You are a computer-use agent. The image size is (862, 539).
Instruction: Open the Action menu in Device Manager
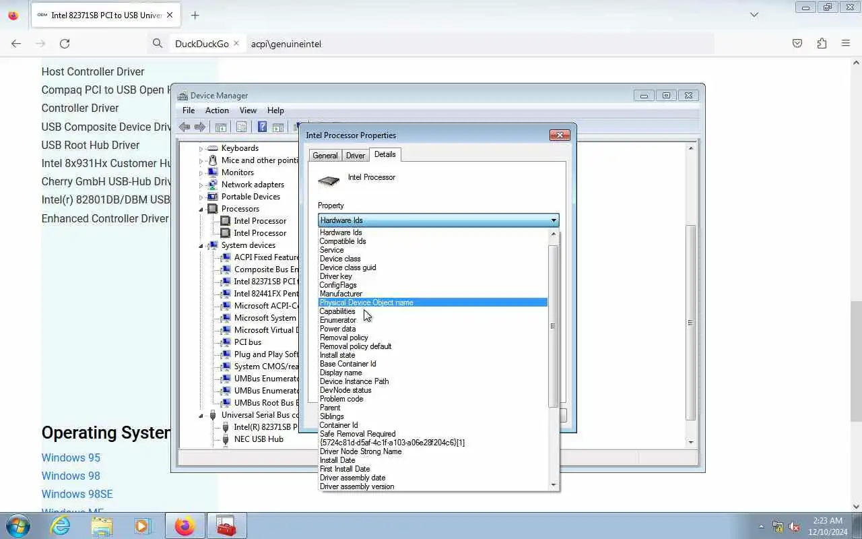click(217, 110)
